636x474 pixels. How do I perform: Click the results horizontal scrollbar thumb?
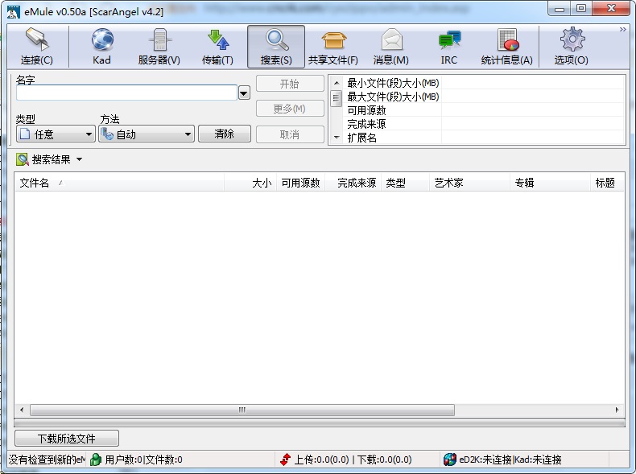pyautogui.click(x=242, y=410)
